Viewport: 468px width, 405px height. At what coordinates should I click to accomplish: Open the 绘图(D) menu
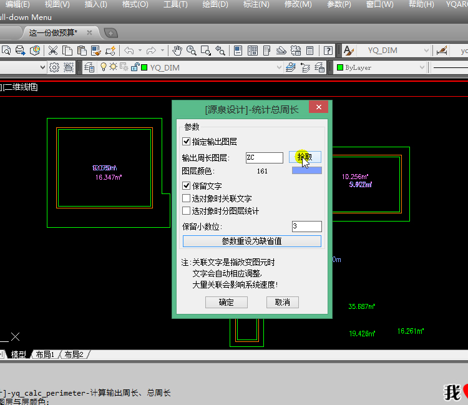tap(215, 4)
